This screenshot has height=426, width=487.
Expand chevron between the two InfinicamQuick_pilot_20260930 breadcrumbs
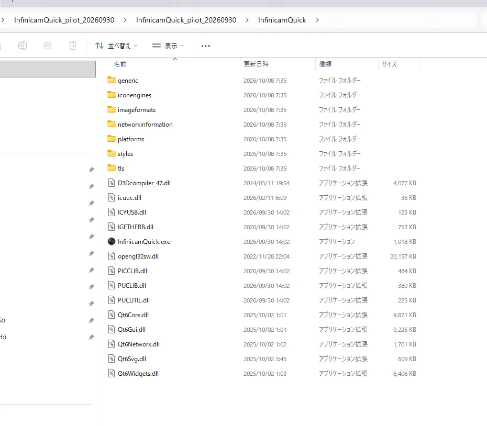(x=125, y=20)
